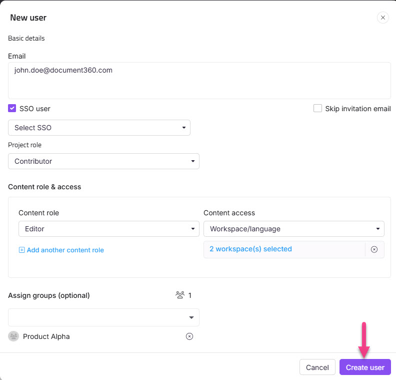Close the New user dialog
The width and height of the screenshot is (396, 380).
click(x=383, y=18)
